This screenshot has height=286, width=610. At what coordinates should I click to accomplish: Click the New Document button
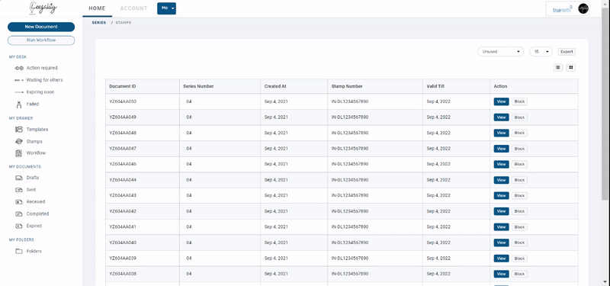coord(41,27)
